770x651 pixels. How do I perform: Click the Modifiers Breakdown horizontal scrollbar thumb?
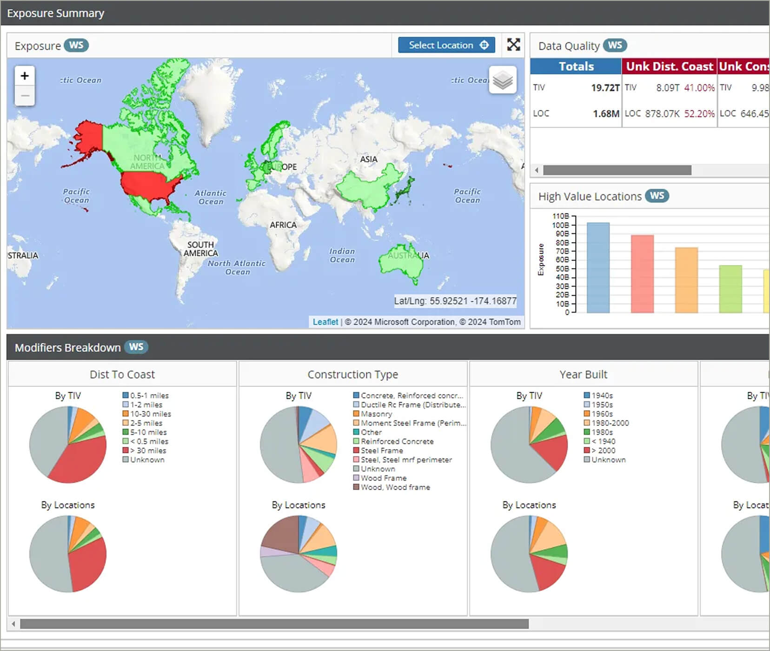pos(274,624)
